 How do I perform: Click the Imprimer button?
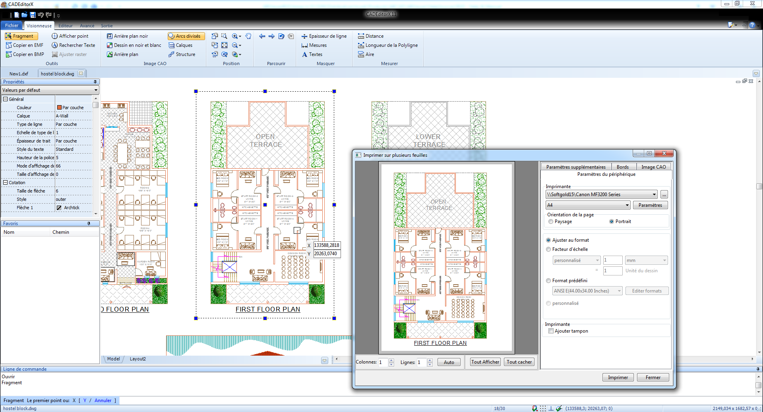click(618, 377)
